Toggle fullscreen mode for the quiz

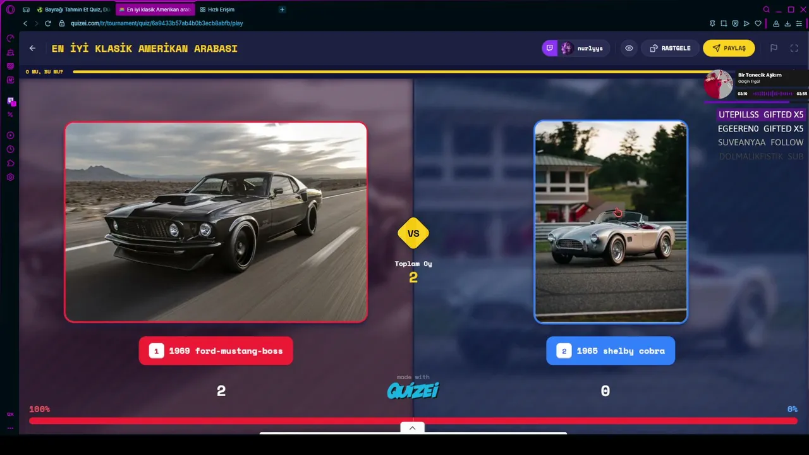click(x=794, y=48)
